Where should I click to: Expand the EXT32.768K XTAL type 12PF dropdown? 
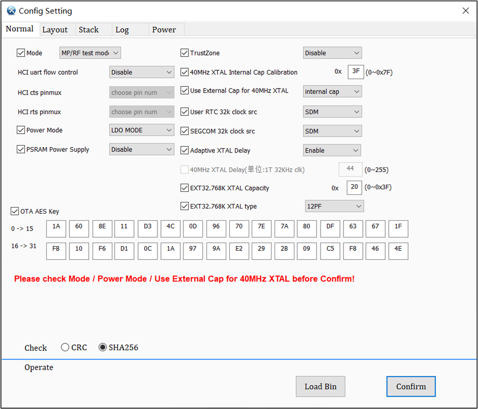pos(334,207)
